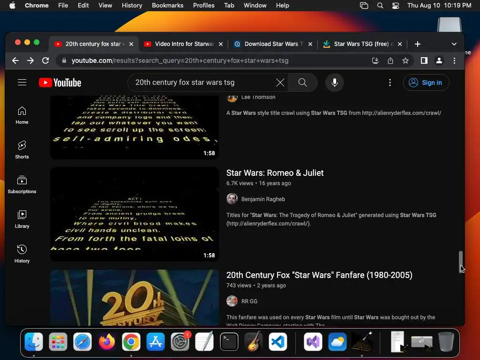Viewport: 480px width, 360px height.
Task: Open the Window menu
Action: click(x=255, y=6)
